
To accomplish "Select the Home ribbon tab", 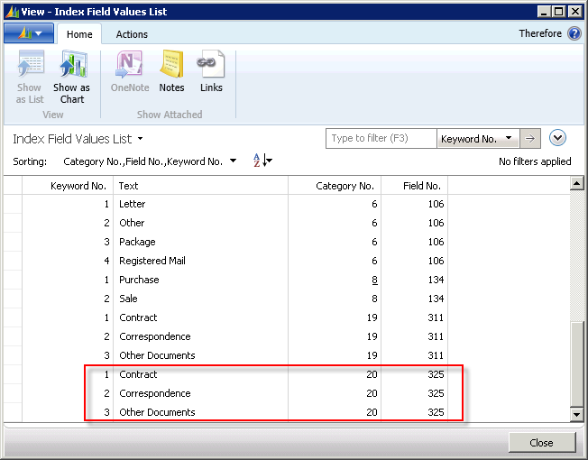I will click(x=79, y=34).
